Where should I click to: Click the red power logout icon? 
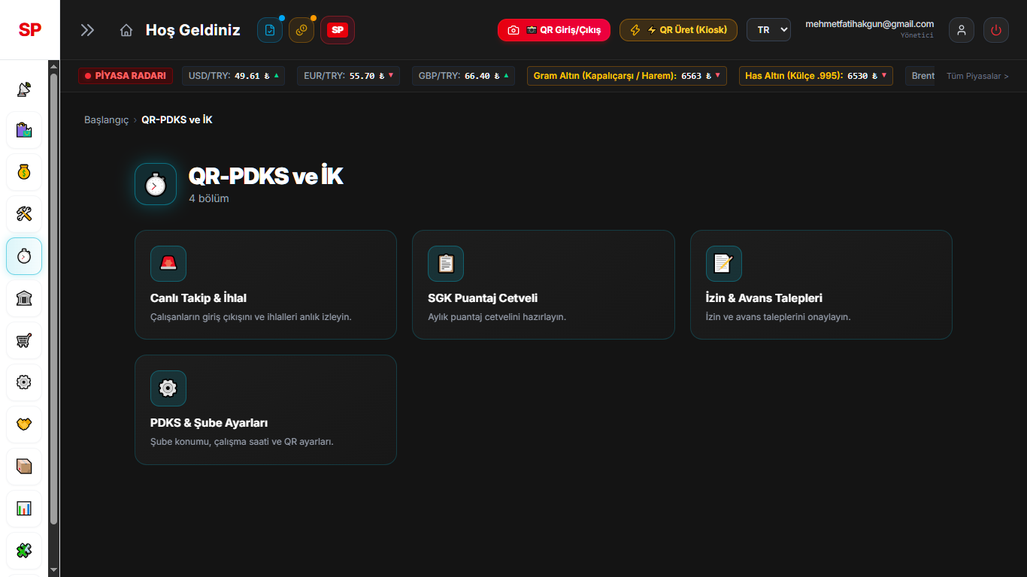click(x=996, y=30)
